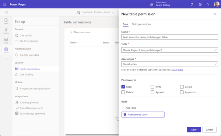Viewport: 221px width, 136px height.
Task: Open the Styling workspace
Action: click(x=6, y=31)
